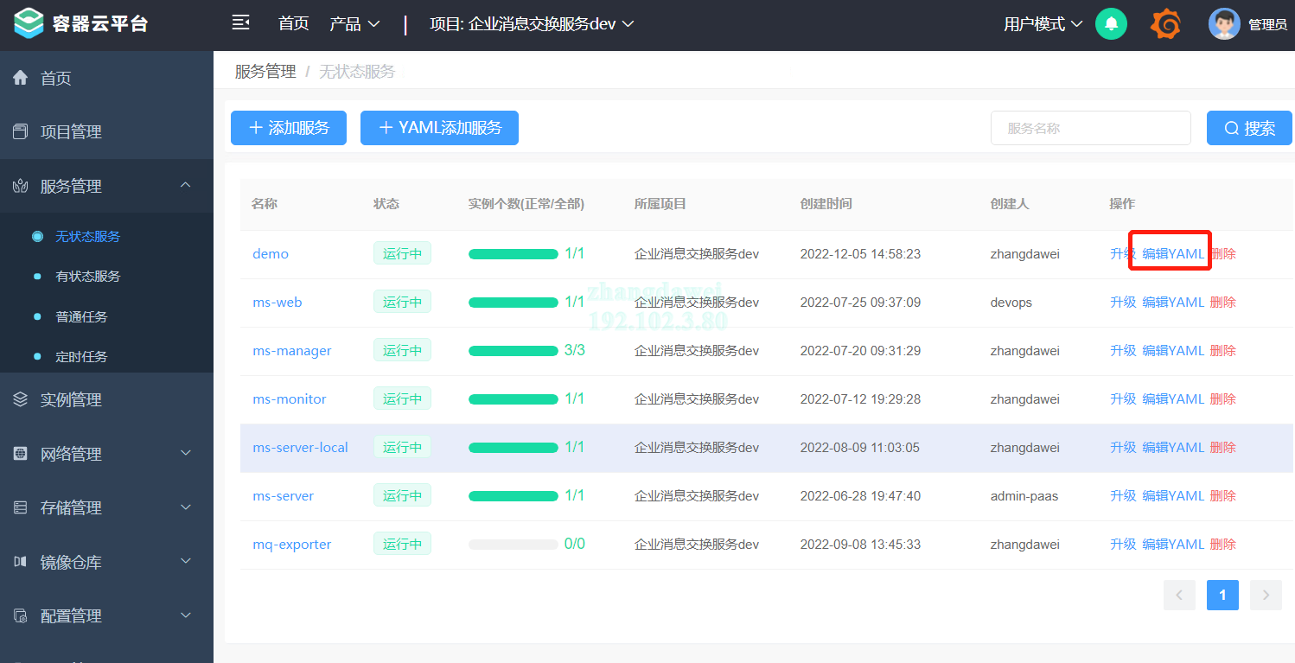
Task: Click the 服务管理 sidebar icon
Action: coord(21,186)
